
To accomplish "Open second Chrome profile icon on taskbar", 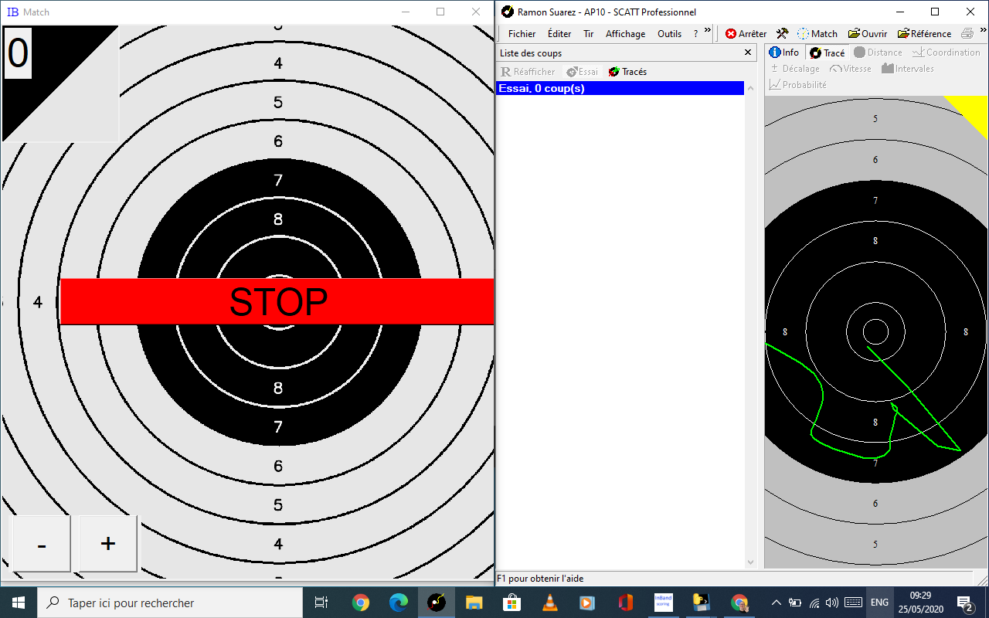I will pyautogui.click(x=739, y=603).
